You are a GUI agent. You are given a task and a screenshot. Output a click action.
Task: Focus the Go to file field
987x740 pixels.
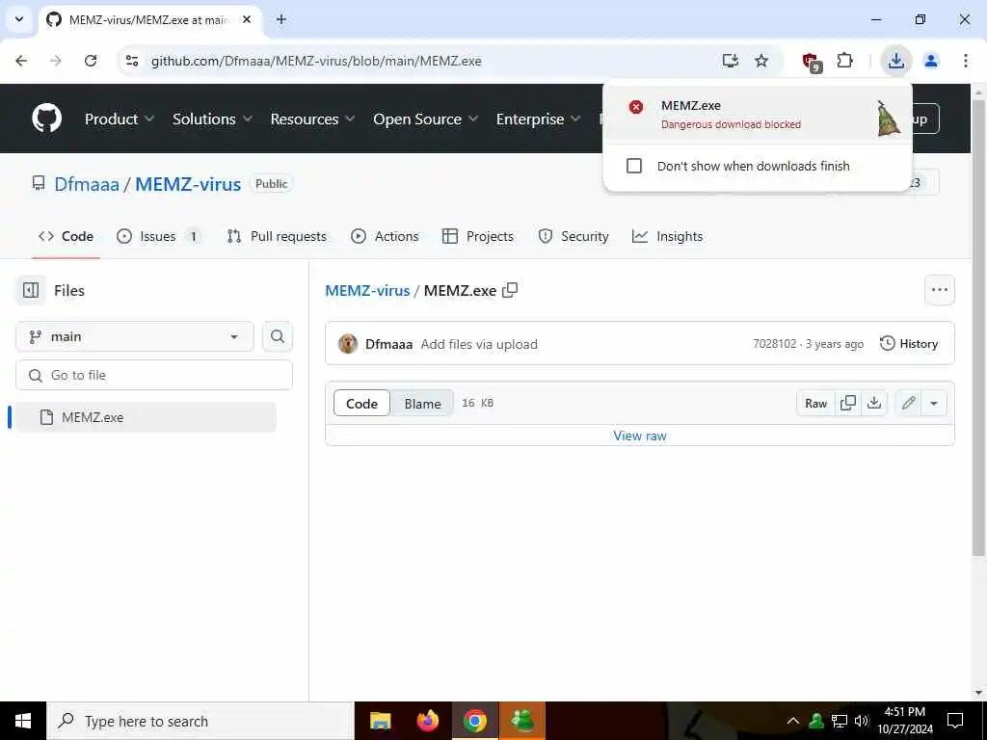[x=154, y=375]
